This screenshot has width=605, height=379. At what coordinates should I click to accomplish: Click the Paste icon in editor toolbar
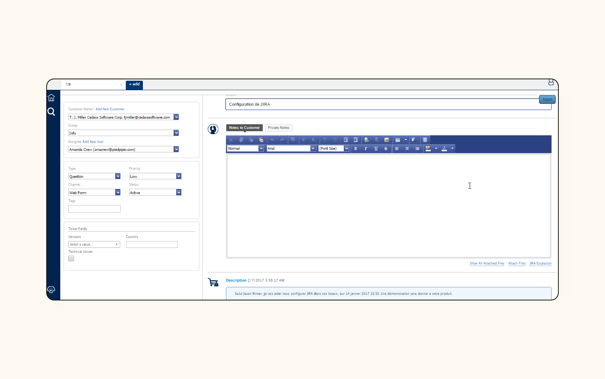(x=251, y=140)
